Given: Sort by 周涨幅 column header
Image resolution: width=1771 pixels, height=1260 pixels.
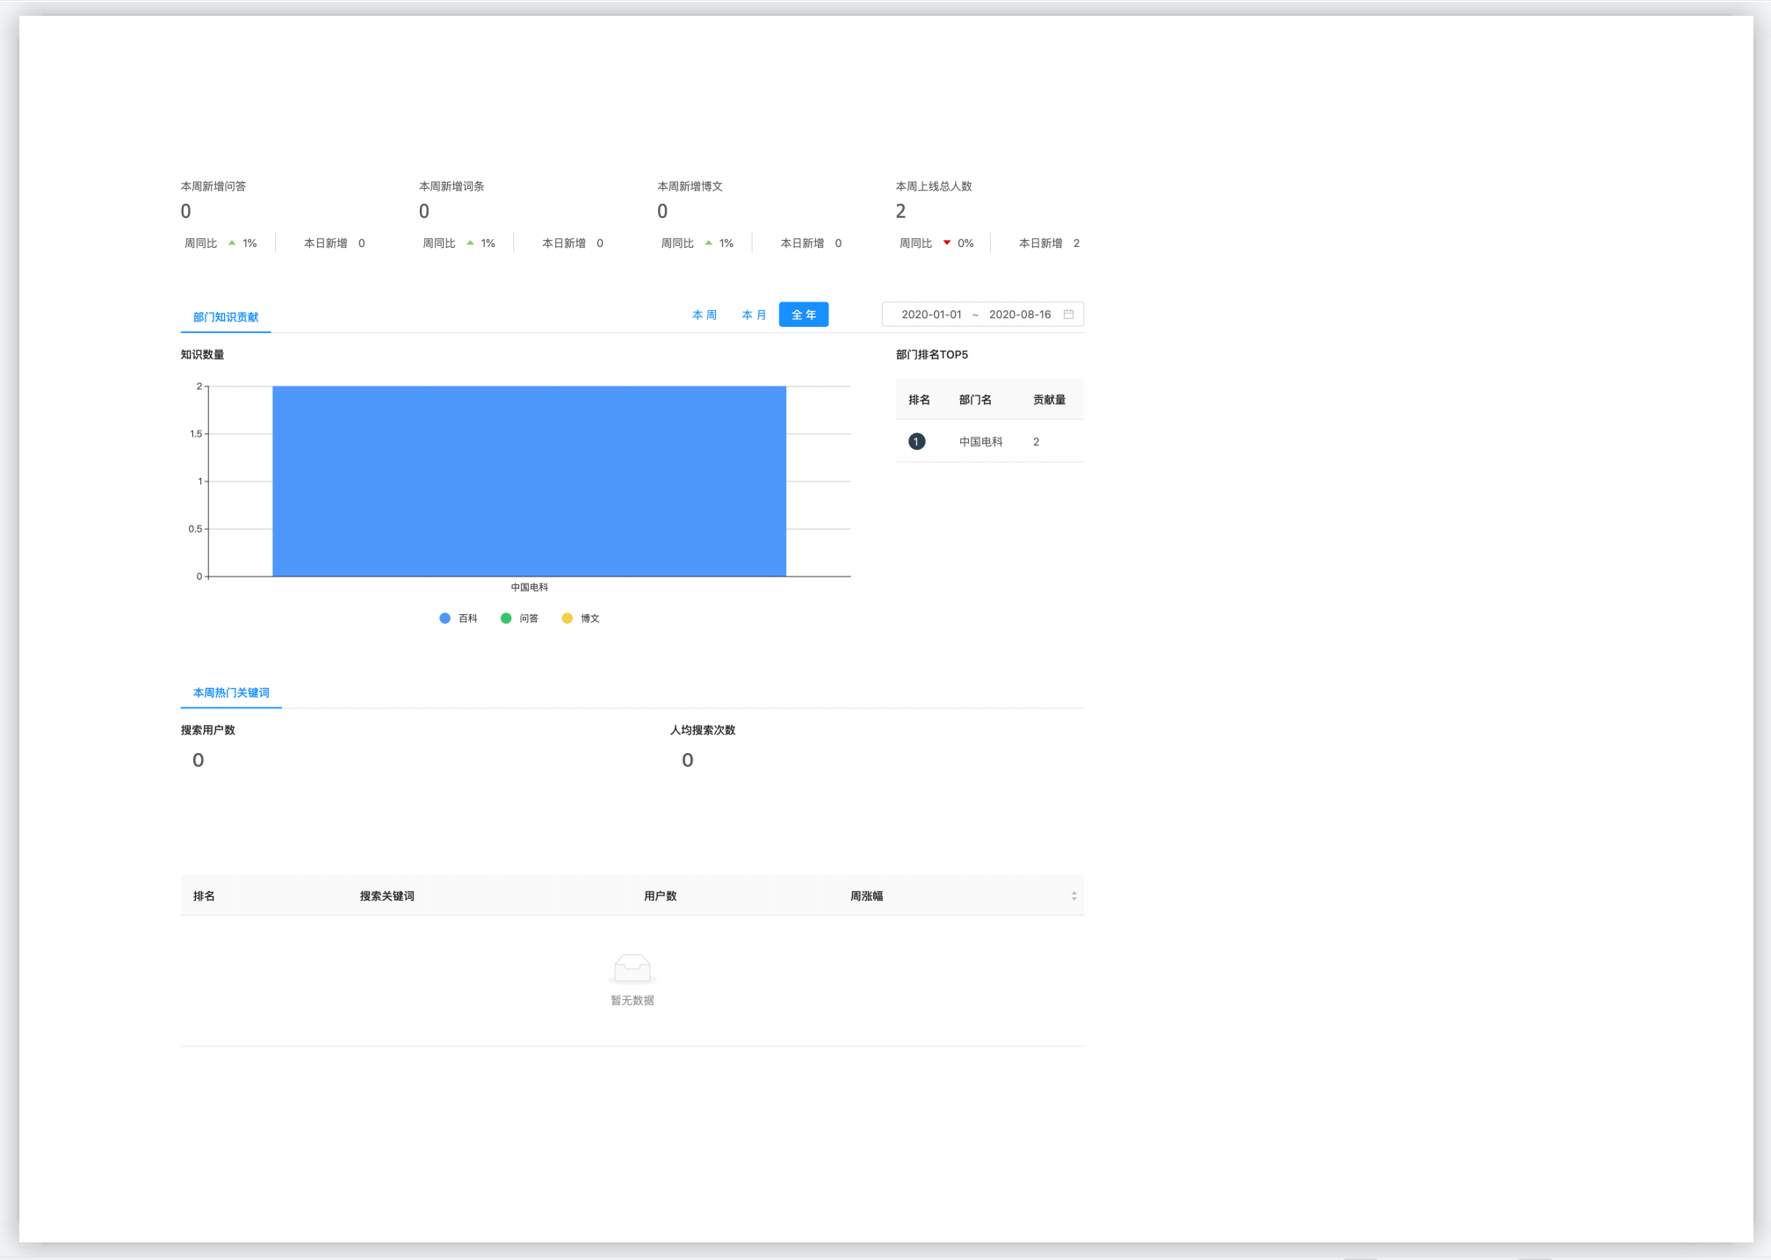Looking at the screenshot, I should tap(866, 896).
